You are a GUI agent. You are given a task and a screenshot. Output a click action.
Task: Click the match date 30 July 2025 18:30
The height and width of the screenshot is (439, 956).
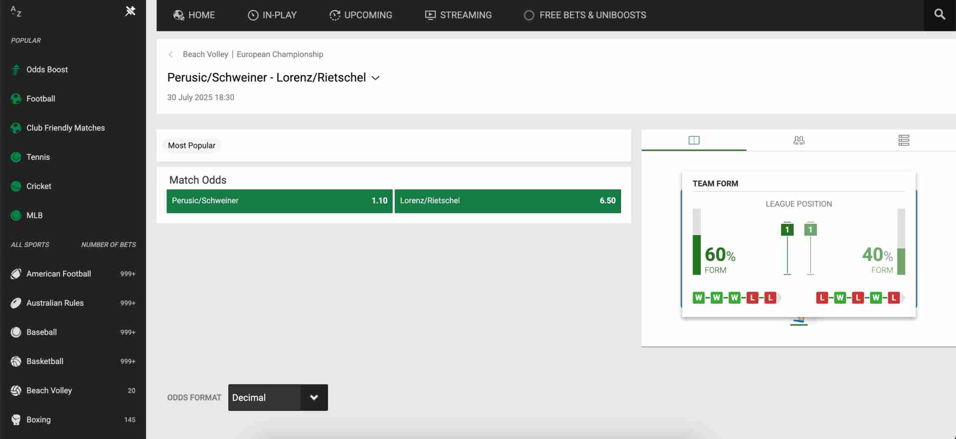201,97
